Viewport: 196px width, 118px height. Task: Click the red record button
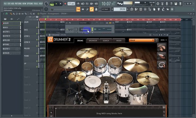tap(65, 4)
